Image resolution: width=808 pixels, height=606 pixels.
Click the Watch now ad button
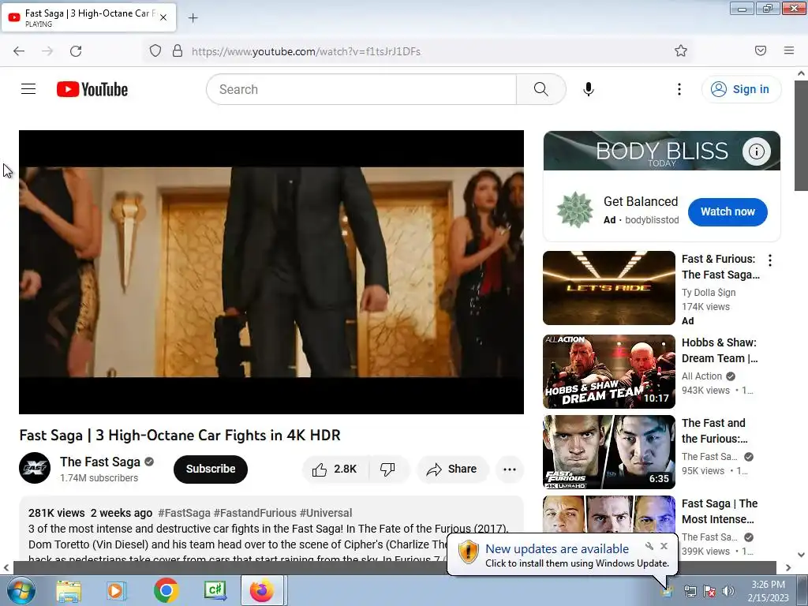(728, 211)
